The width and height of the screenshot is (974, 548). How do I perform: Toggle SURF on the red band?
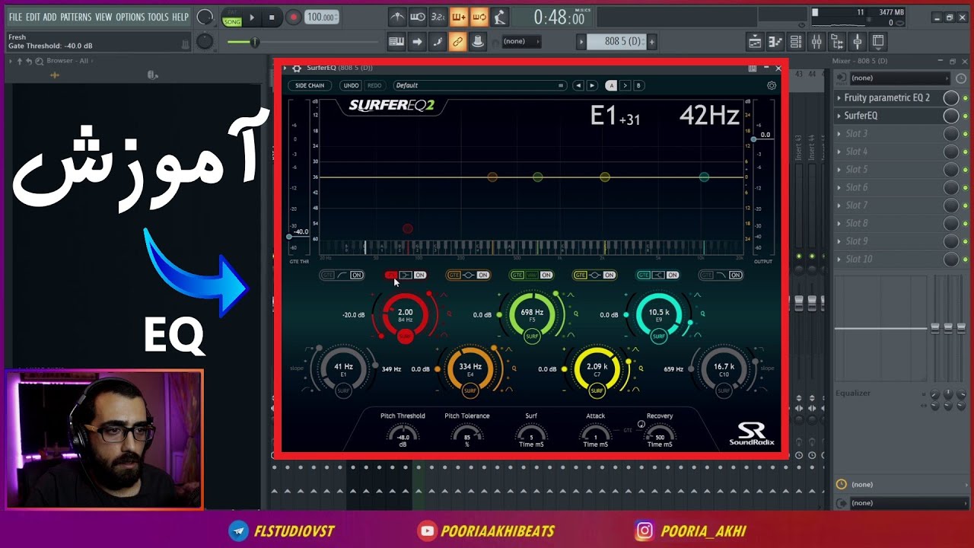coord(405,336)
